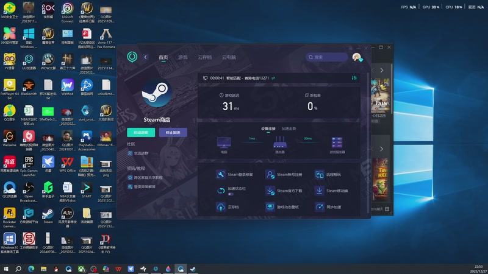The width and height of the screenshot is (488, 274).
Task: Click the large Steam logo image
Action: click(x=157, y=93)
